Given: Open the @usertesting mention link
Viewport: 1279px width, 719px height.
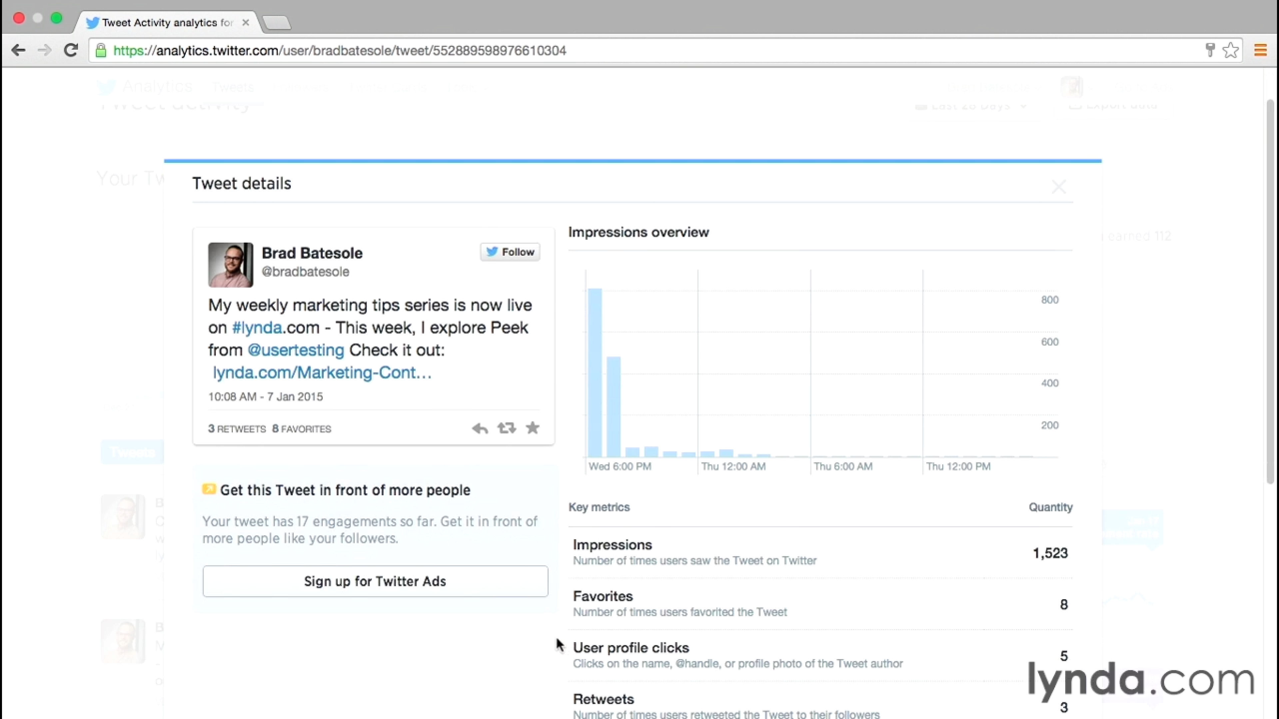Looking at the screenshot, I should click(296, 350).
